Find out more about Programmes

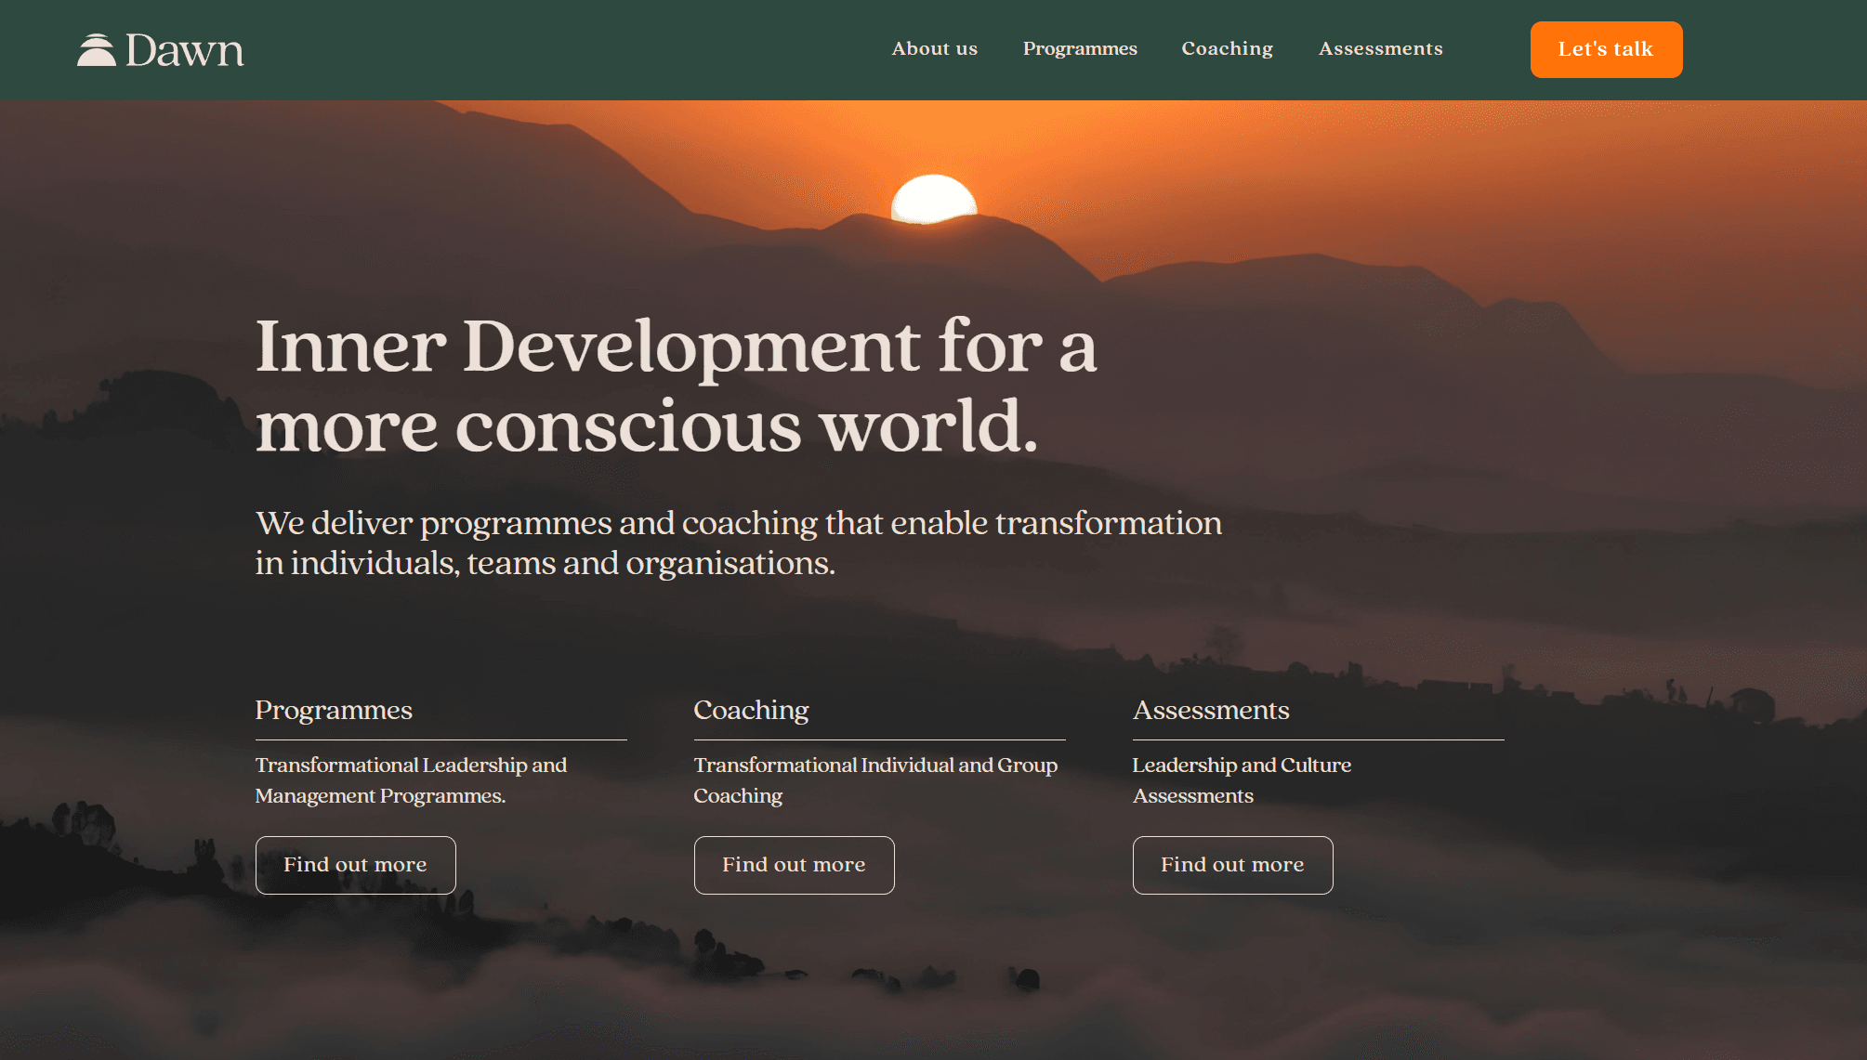355,865
